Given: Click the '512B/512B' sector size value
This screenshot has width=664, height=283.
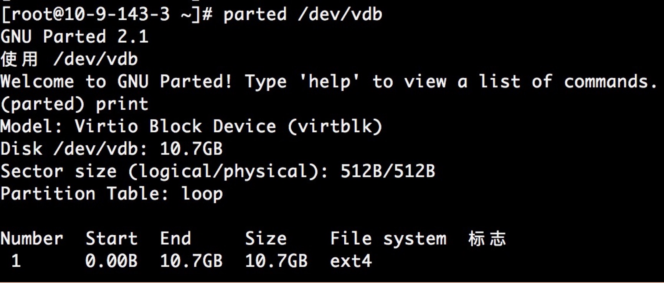Looking at the screenshot, I should click(388, 171).
